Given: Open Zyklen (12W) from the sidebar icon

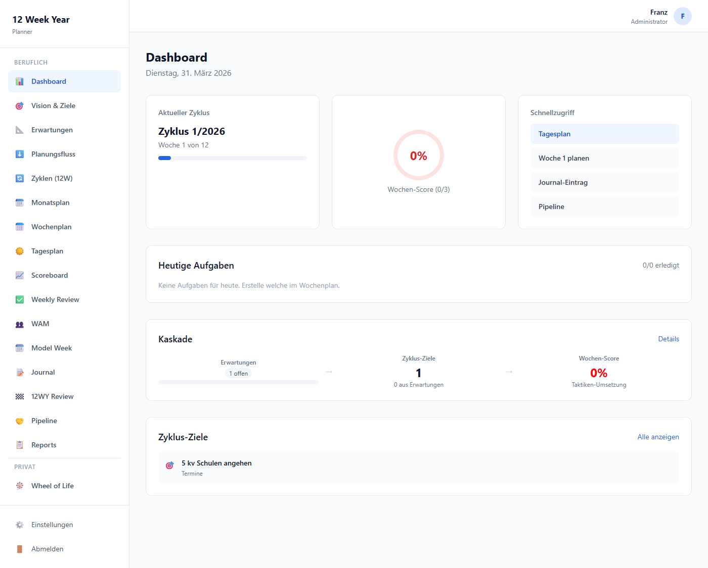Looking at the screenshot, I should (19, 178).
